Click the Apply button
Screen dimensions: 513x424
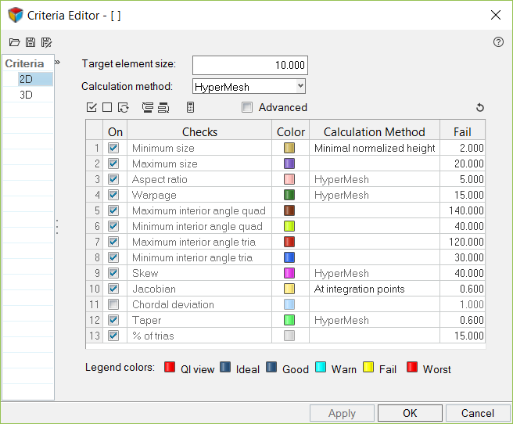point(342,413)
